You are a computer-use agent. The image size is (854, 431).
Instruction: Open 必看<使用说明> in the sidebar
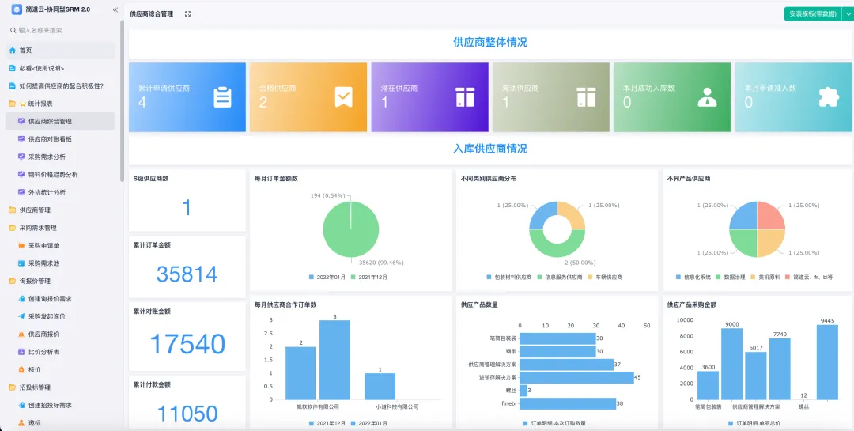(60, 68)
